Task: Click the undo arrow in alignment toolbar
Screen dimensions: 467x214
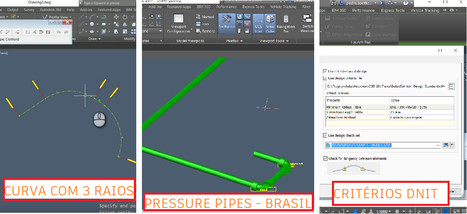Action: (x=59, y=32)
